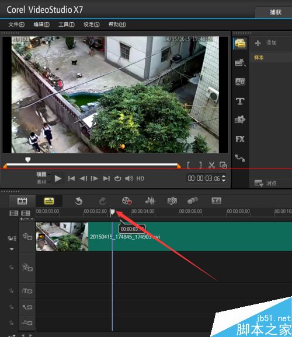The height and width of the screenshot is (337, 292).
Task: Open the 文件(F) menu
Action: [x=16, y=24]
